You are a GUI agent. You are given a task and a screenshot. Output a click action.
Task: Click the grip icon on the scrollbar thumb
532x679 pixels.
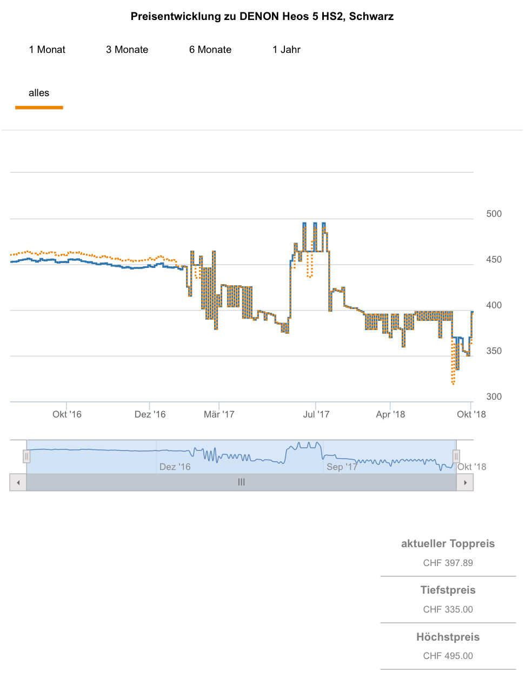pos(241,482)
